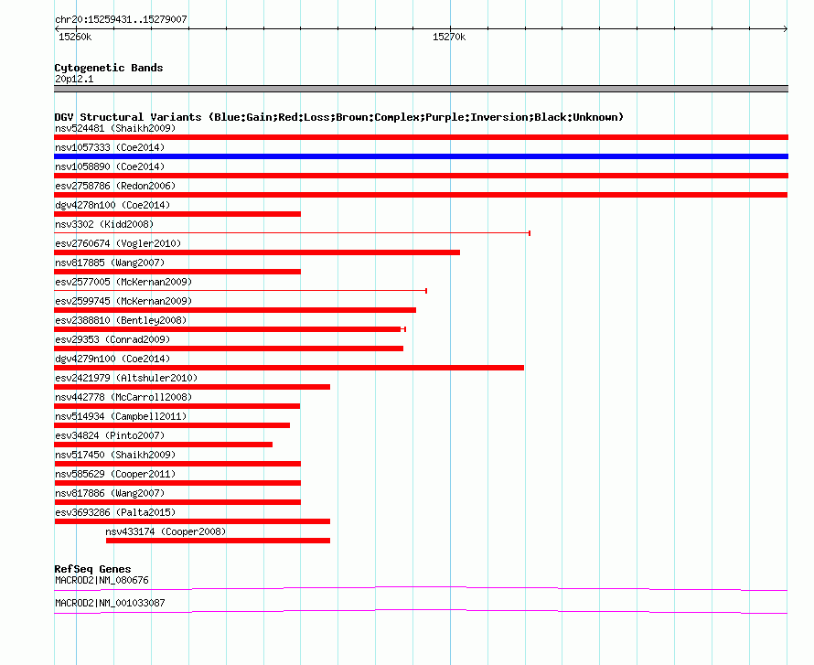Click the 15260k ruler tick label
This screenshot has height=665, width=814.
75,37
